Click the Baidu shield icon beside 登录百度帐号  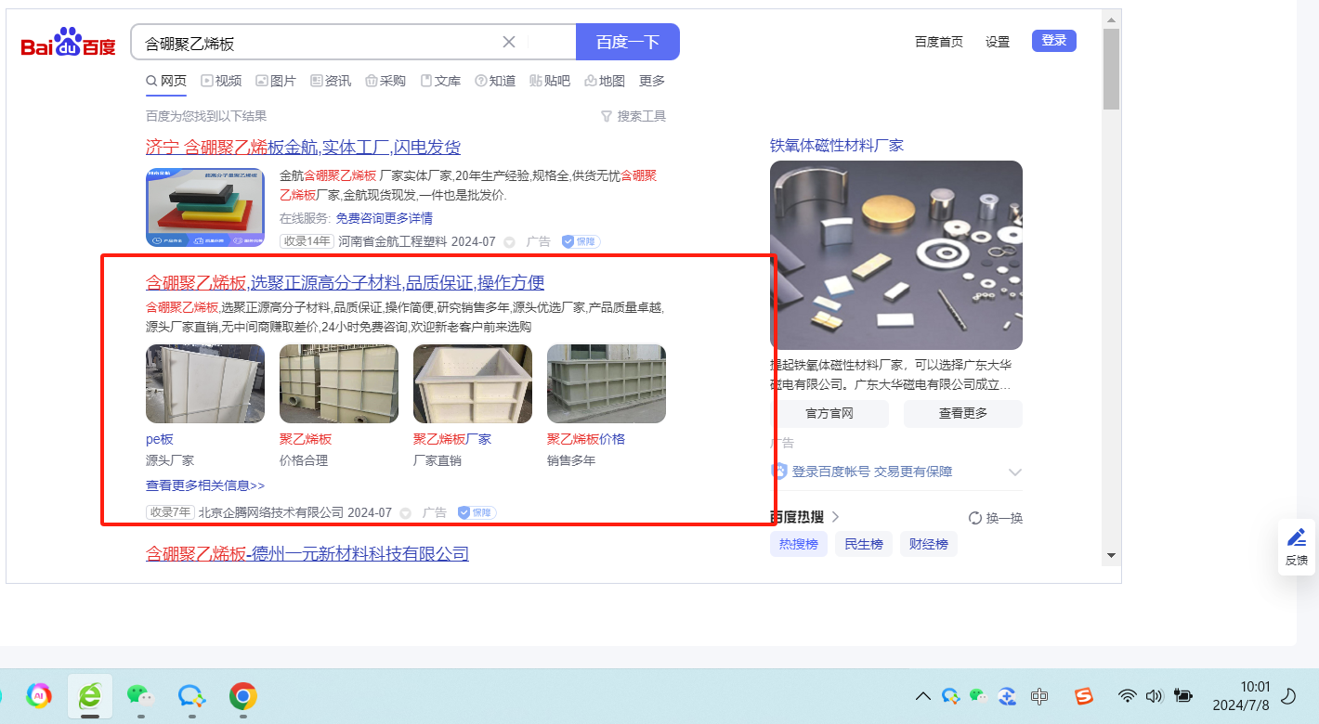[x=779, y=472]
